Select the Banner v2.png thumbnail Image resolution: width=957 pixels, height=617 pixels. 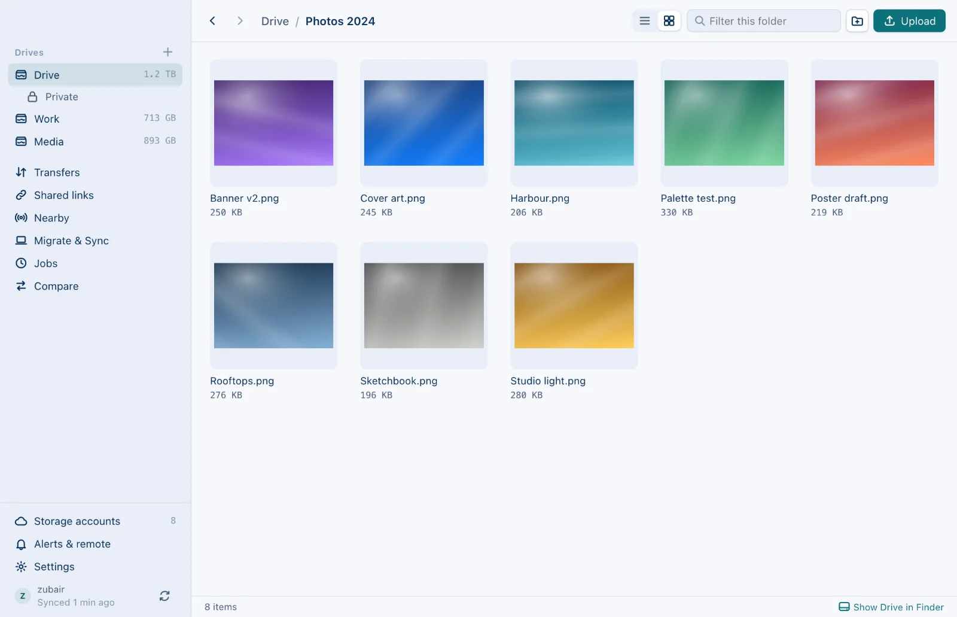[x=274, y=123]
